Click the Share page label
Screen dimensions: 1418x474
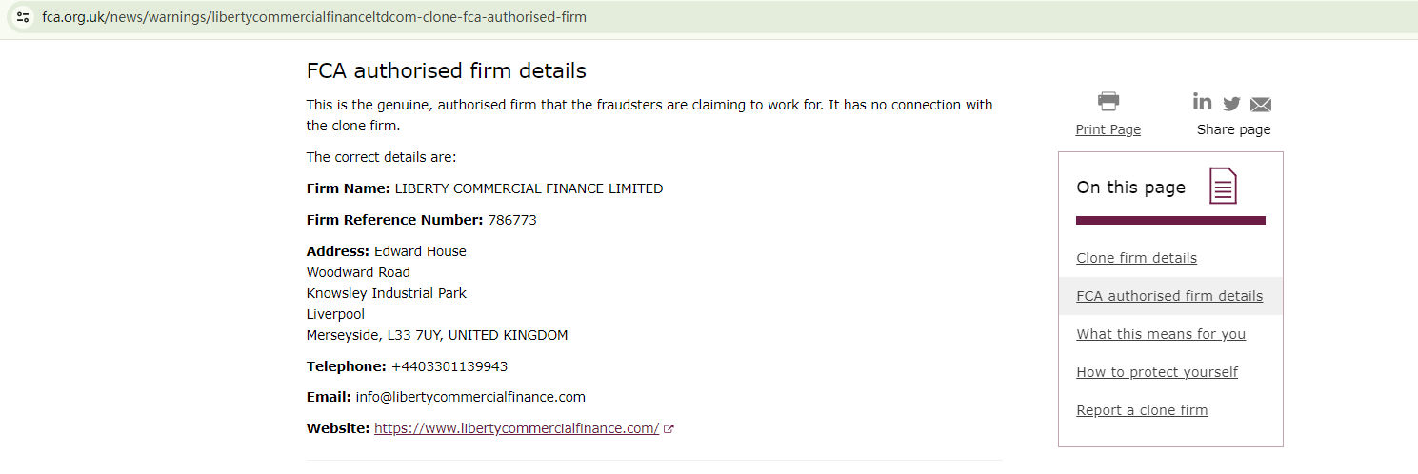click(x=1233, y=129)
